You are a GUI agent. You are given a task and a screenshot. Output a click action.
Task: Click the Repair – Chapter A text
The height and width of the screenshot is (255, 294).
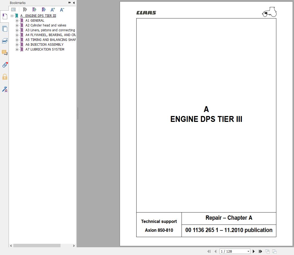(x=229, y=218)
